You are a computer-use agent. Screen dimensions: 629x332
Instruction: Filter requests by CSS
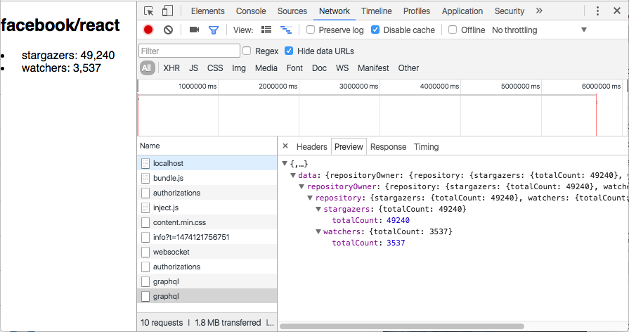click(x=215, y=68)
